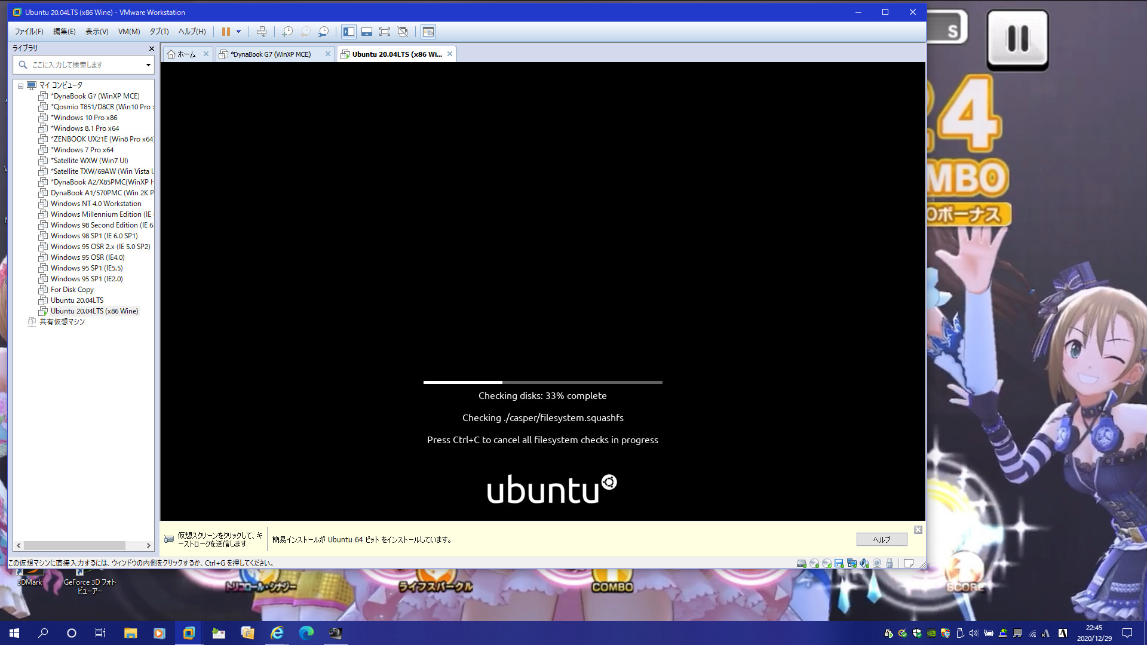Open the ファイル(F) menu
Screen dimensions: 1147x645
click(29, 32)
